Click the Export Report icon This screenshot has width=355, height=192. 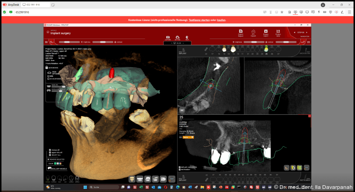[241, 32]
